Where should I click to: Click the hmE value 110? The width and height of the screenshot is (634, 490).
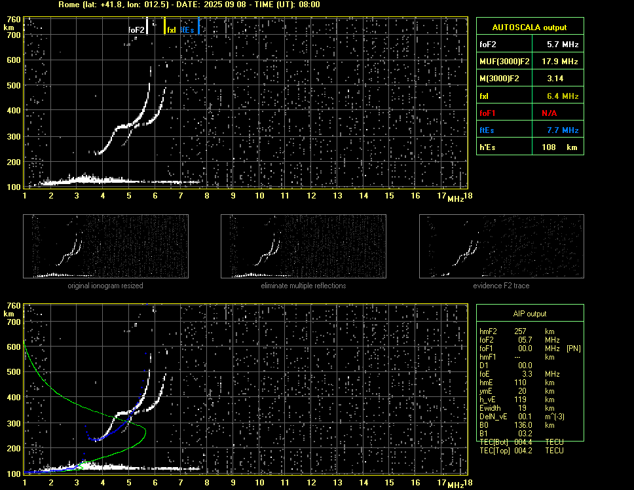point(520,383)
